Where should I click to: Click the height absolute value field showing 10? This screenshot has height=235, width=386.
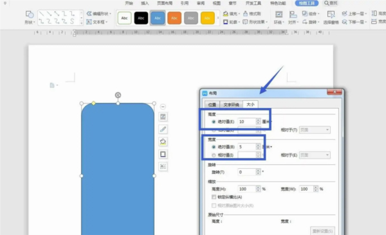(x=247, y=122)
